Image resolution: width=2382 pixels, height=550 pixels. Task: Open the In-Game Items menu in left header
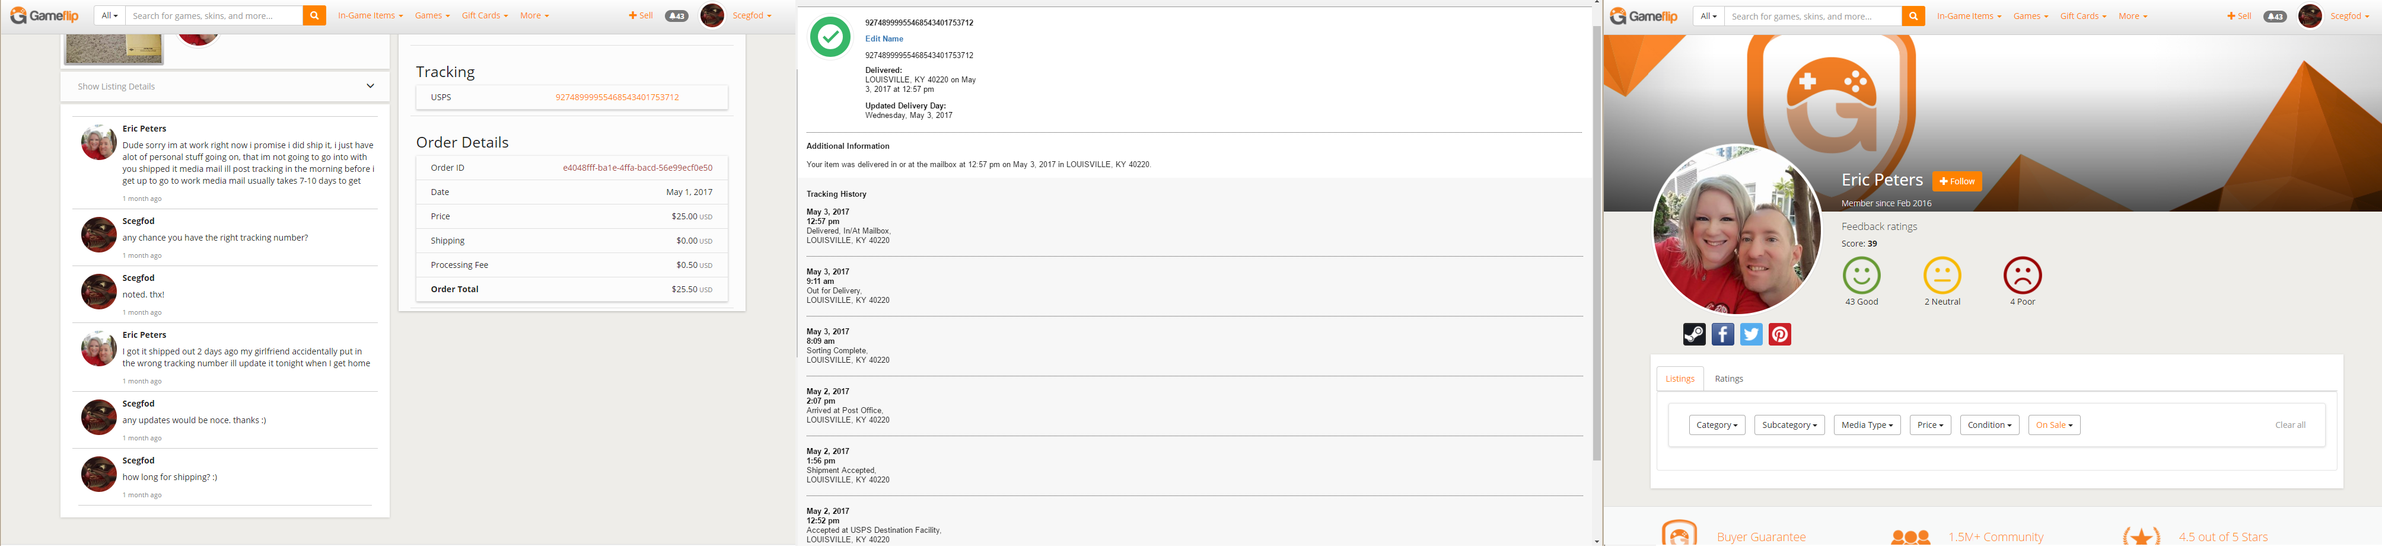tap(370, 16)
